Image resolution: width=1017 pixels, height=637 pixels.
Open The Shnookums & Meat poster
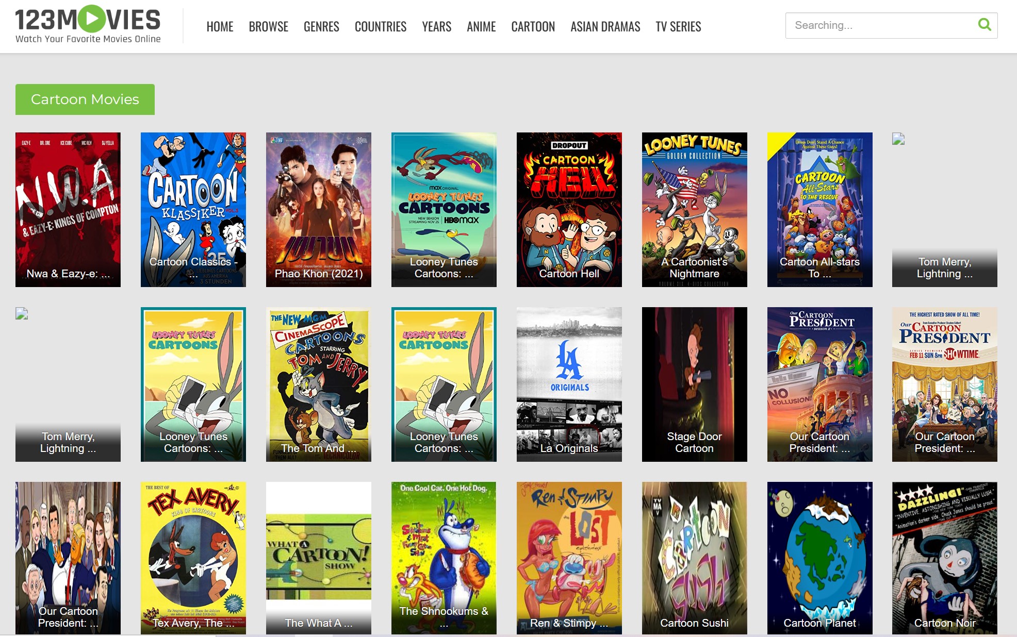tap(444, 558)
